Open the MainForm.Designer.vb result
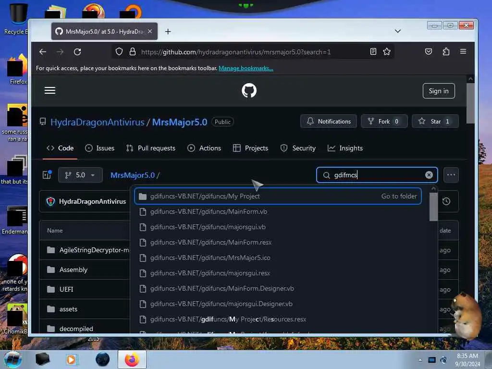The image size is (492, 369). [278, 289]
